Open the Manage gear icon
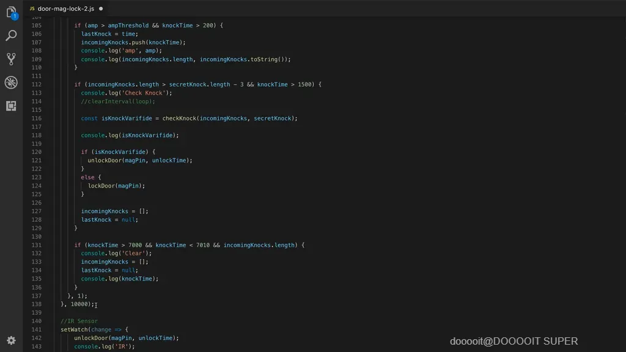626x352 pixels. (x=11, y=340)
